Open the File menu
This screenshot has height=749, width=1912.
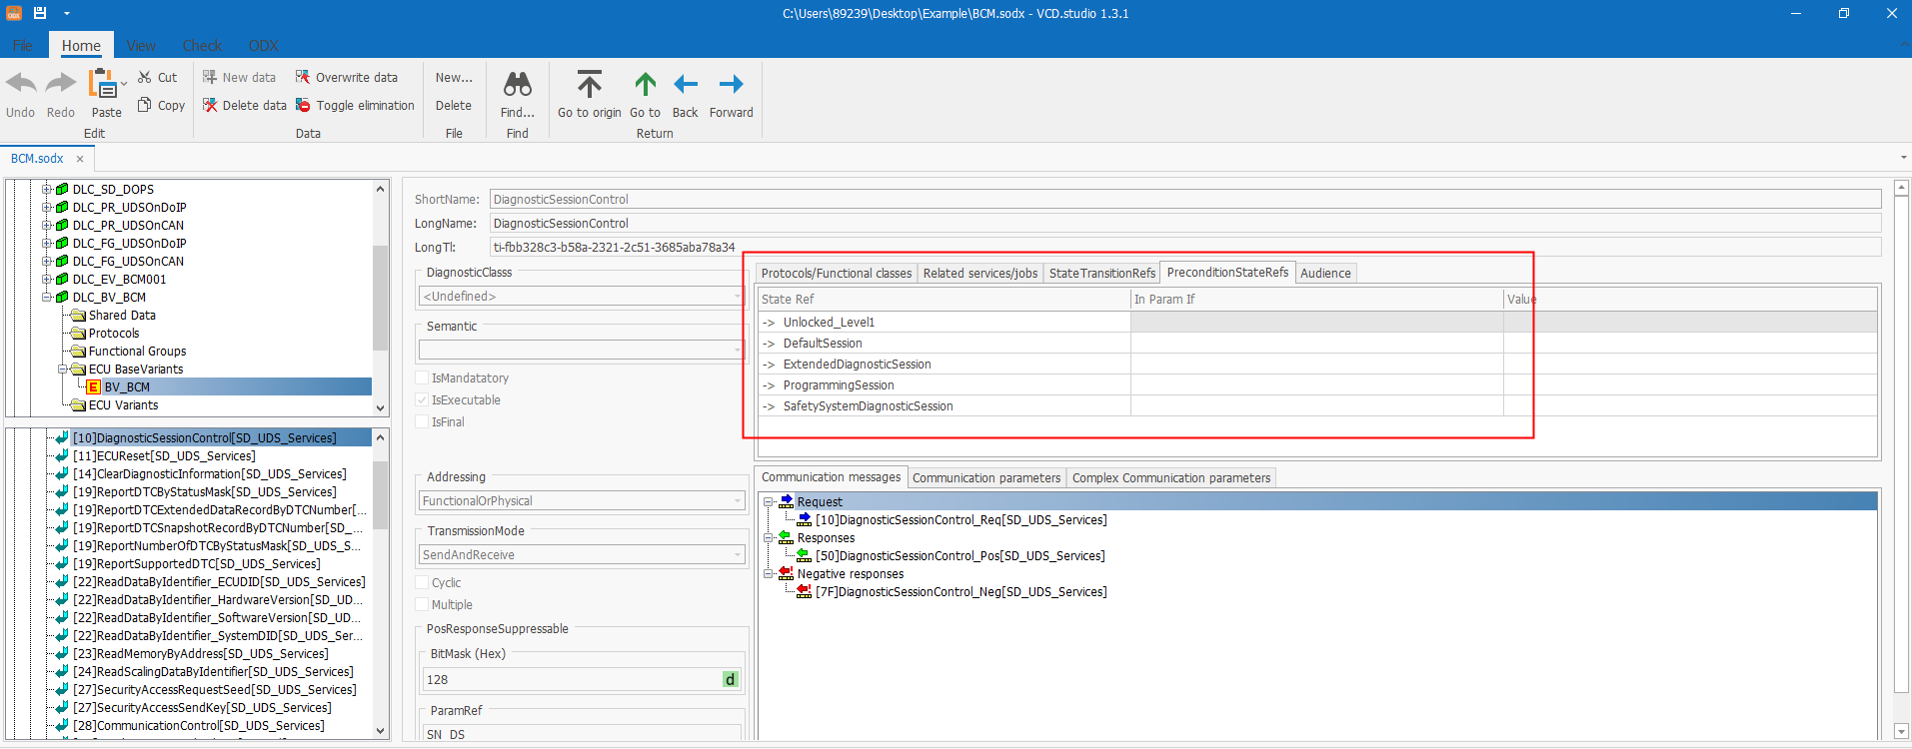22,46
